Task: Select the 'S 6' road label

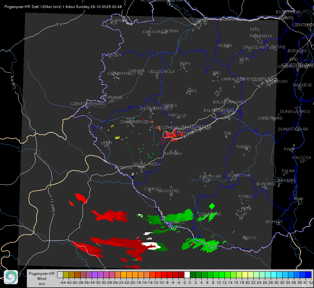Action: (59, 24)
